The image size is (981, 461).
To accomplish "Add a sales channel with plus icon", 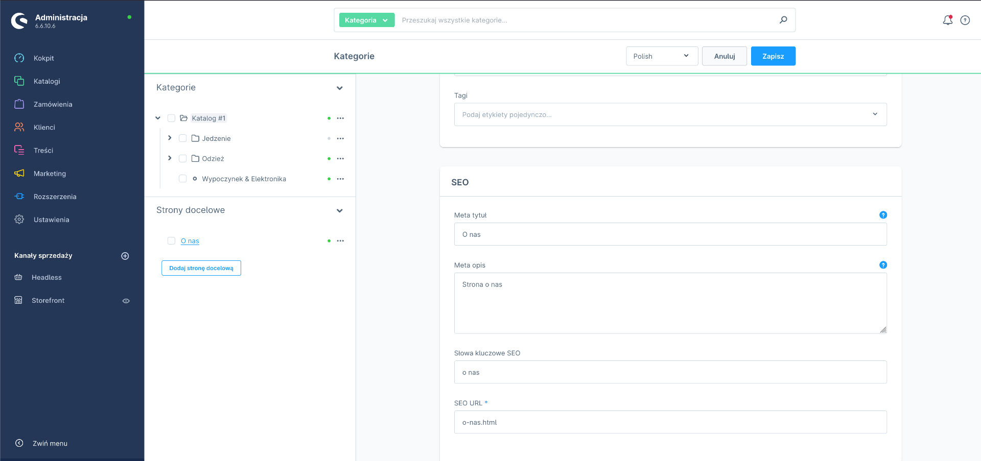I will (x=125, y=256).
